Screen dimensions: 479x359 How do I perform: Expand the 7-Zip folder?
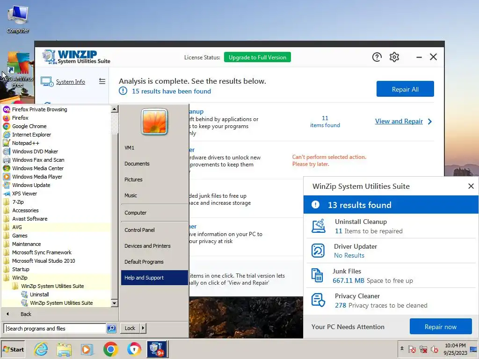pyautogui.click(x=18, y=202)
